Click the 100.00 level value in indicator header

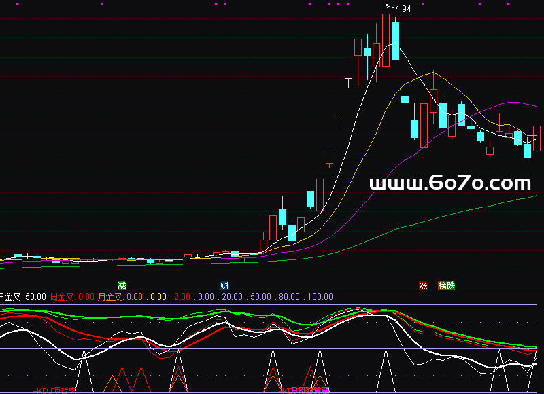click(x=319, y=297)
